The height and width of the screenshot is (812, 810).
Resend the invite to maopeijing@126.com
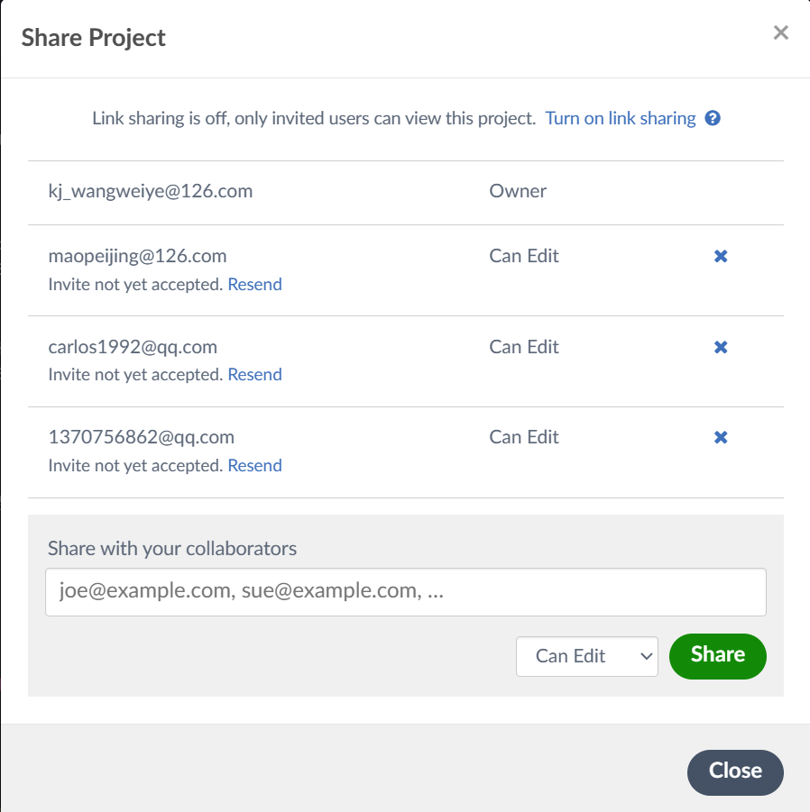tap(254, 284)
